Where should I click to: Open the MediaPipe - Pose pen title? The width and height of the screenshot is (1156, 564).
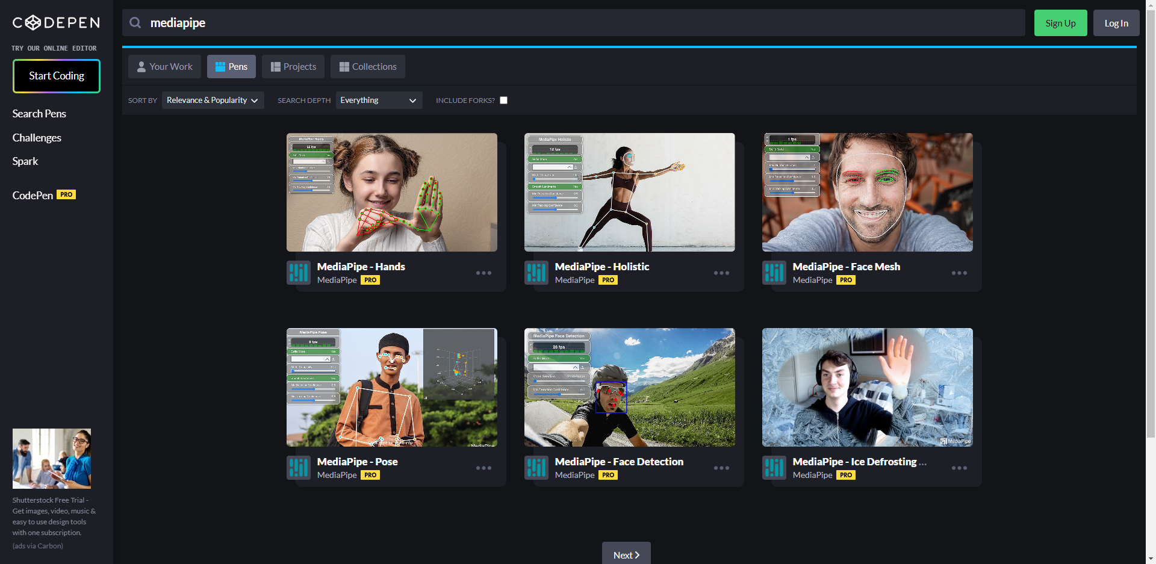point(358,462)
